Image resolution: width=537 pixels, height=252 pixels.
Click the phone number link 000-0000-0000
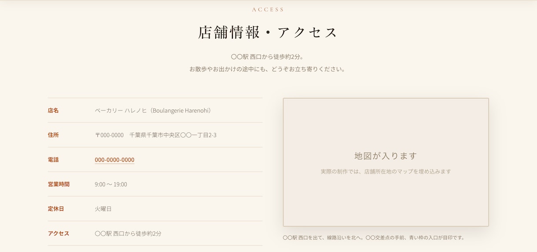pyautogui.click(x=114, y=160)
